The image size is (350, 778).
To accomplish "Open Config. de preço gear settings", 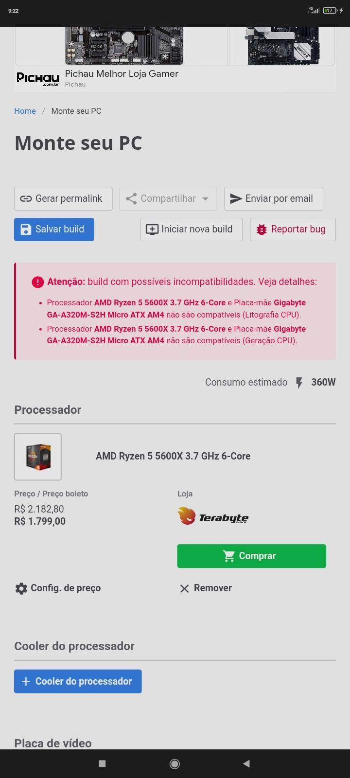I will tap(58, 588).
